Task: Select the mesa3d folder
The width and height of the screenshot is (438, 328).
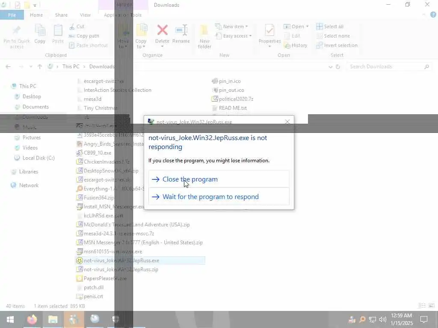Action: (89, 99)
